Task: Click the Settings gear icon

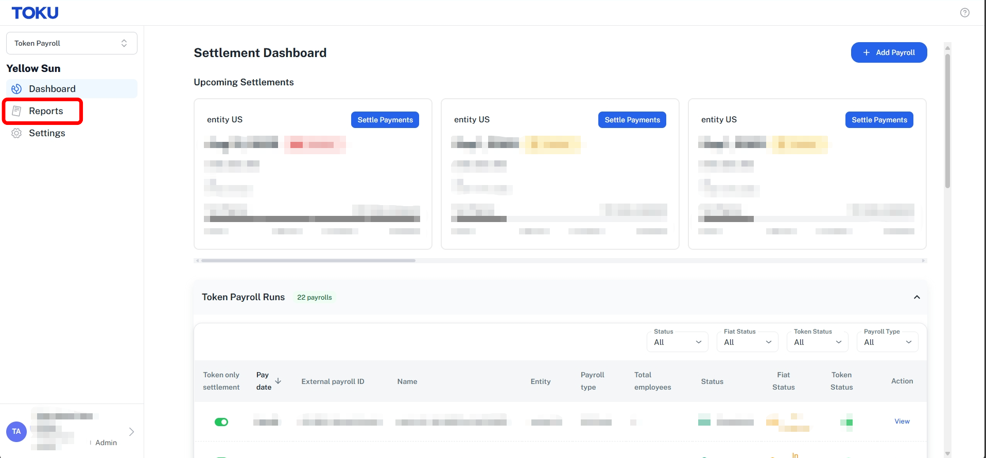Action: pyautogui.click(x=16, y=133)
